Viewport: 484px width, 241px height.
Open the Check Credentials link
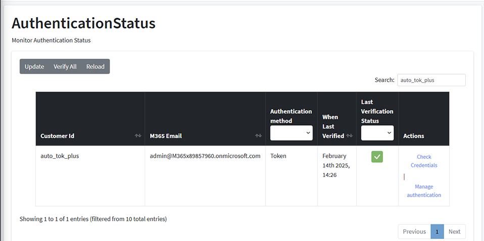(424, 161)
